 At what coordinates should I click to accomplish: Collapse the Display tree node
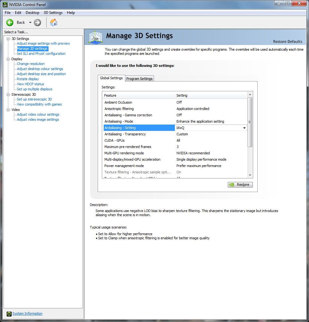click(8, 59)
